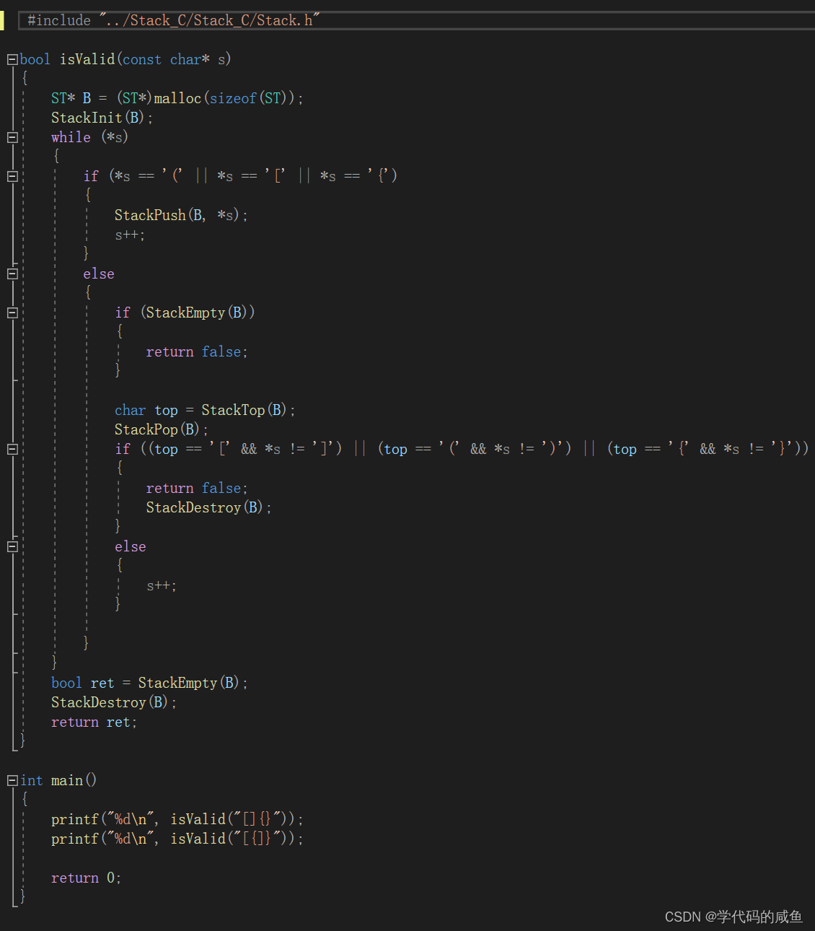
Task: Click the 'while' keyword
Action: (x=71, y=137)
